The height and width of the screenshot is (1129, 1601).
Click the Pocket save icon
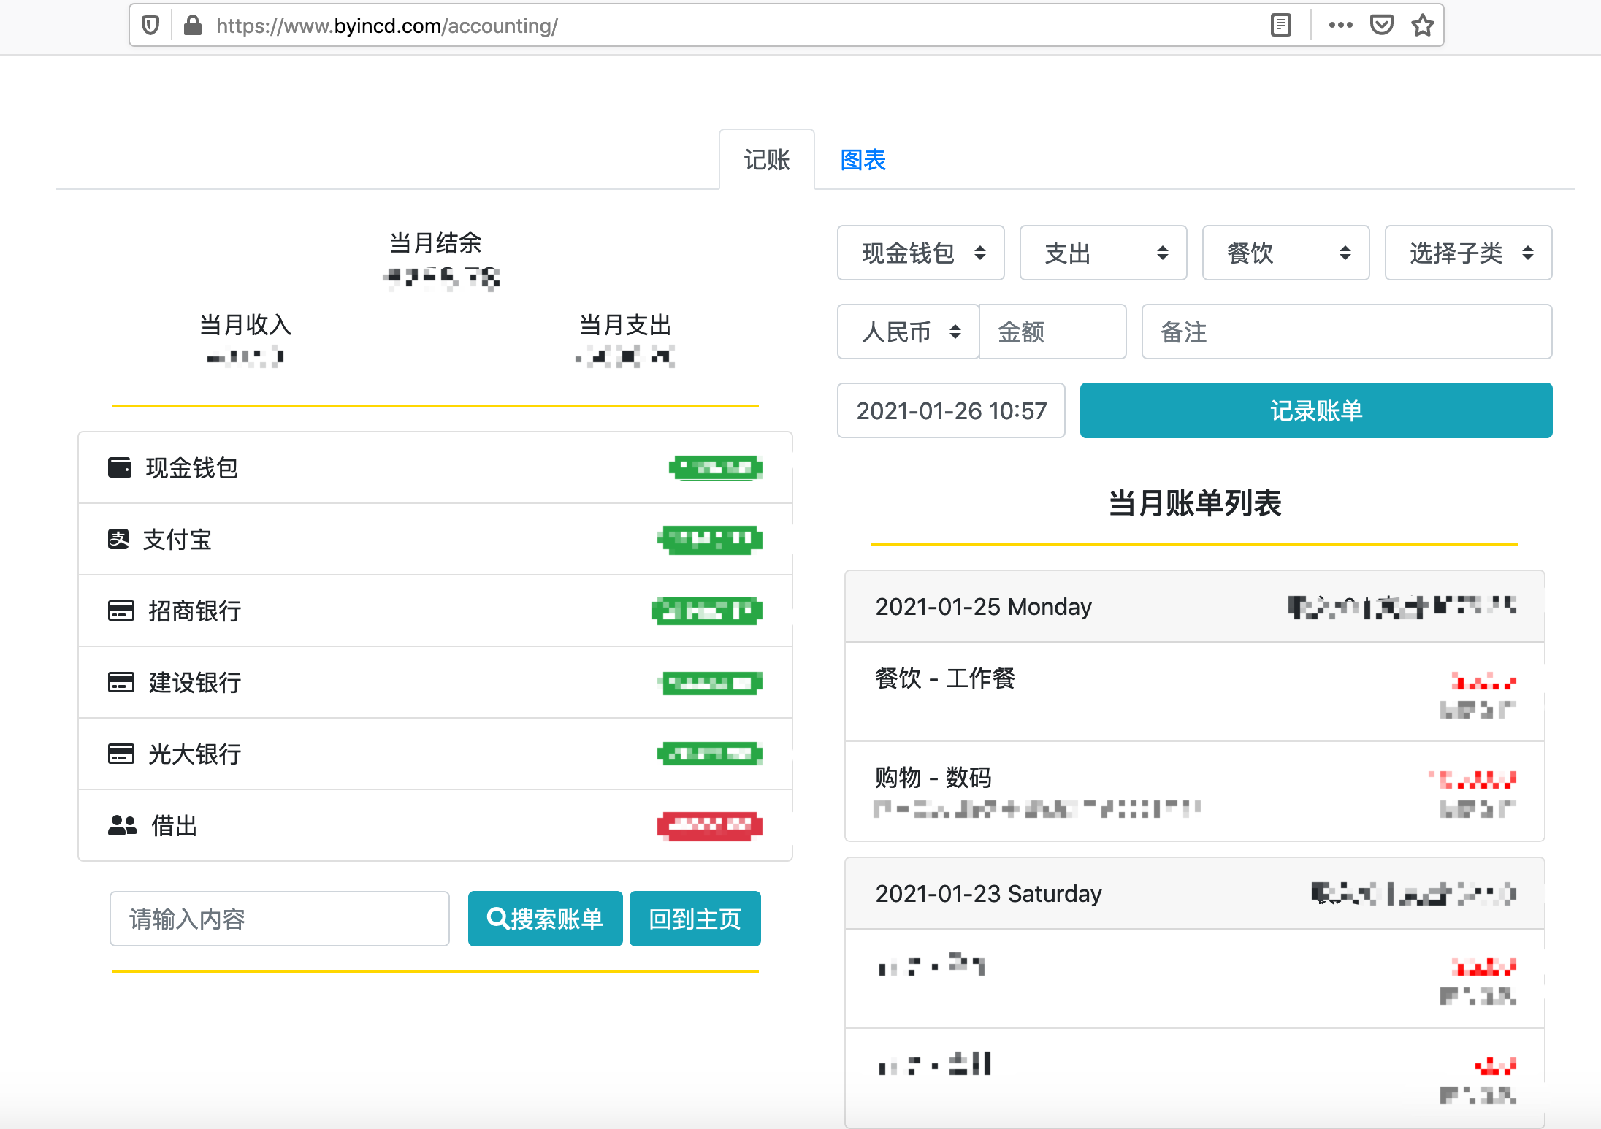click(1381, 26)
